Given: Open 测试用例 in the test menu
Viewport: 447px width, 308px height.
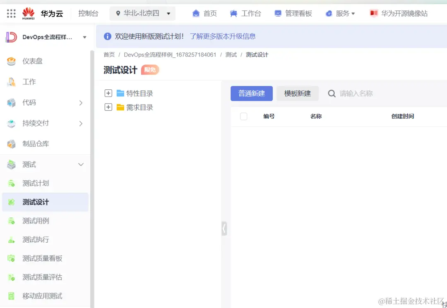Looking at the screenshot, I should [36, 221].
